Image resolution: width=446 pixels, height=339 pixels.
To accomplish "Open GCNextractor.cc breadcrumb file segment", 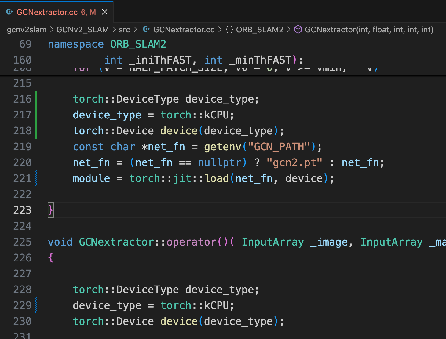I will 184,30.
